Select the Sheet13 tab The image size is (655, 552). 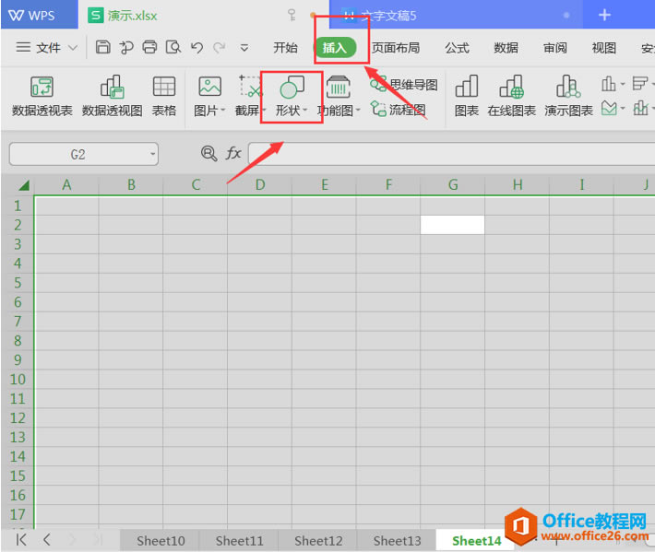click(397, 541)
